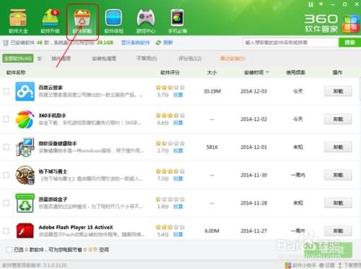
Task: Click 卸载 button for Adobe Flash Player
Action: coord(338,231)
